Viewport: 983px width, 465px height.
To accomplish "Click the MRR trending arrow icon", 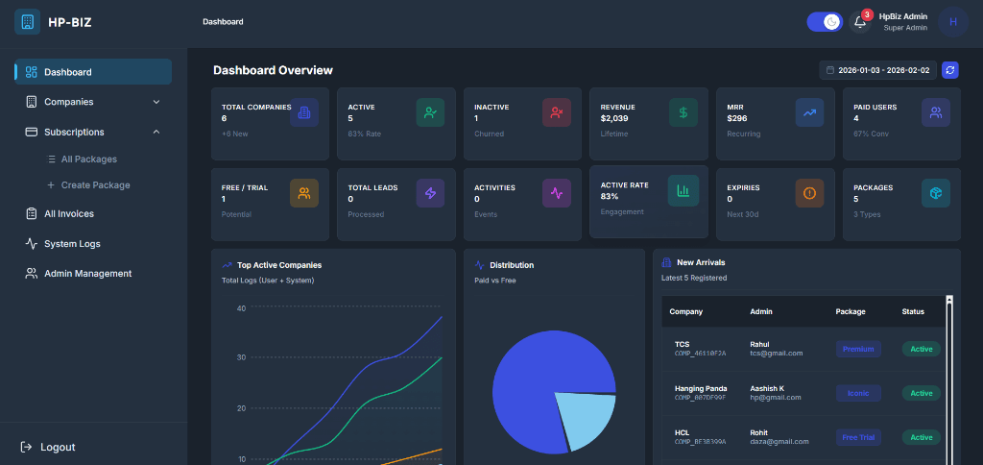I will [x=809, y=113].
